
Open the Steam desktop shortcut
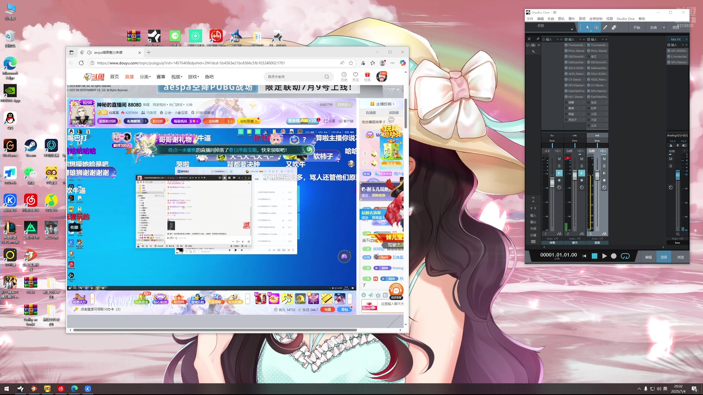(x=31, y=148)
